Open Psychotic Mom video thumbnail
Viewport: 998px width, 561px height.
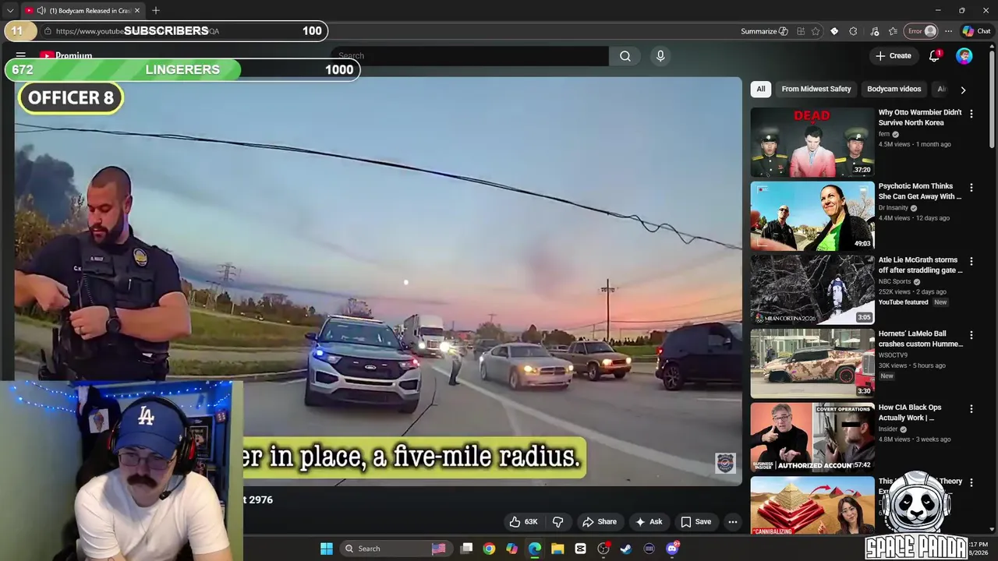pos(812,216)
